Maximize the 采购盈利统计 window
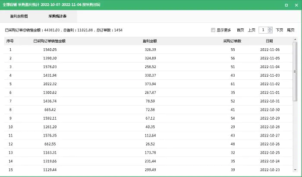The width and height of the screenshot is (302, 177). (x=286, y=5)
